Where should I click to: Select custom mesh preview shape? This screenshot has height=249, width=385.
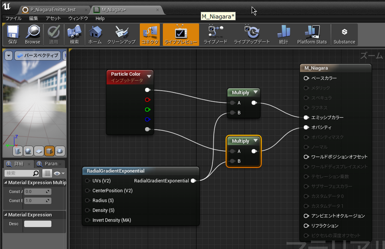(x=60, y=151)
